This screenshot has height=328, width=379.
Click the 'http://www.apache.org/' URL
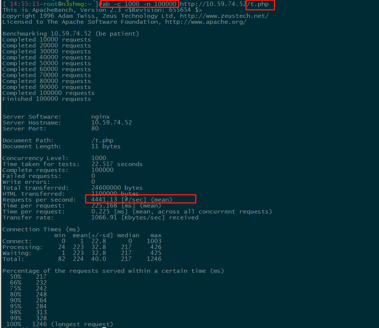click(206, 22)
